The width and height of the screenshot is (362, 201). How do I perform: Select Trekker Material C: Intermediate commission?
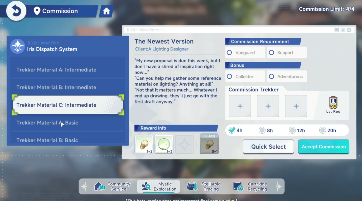click(x=68, y=105)
